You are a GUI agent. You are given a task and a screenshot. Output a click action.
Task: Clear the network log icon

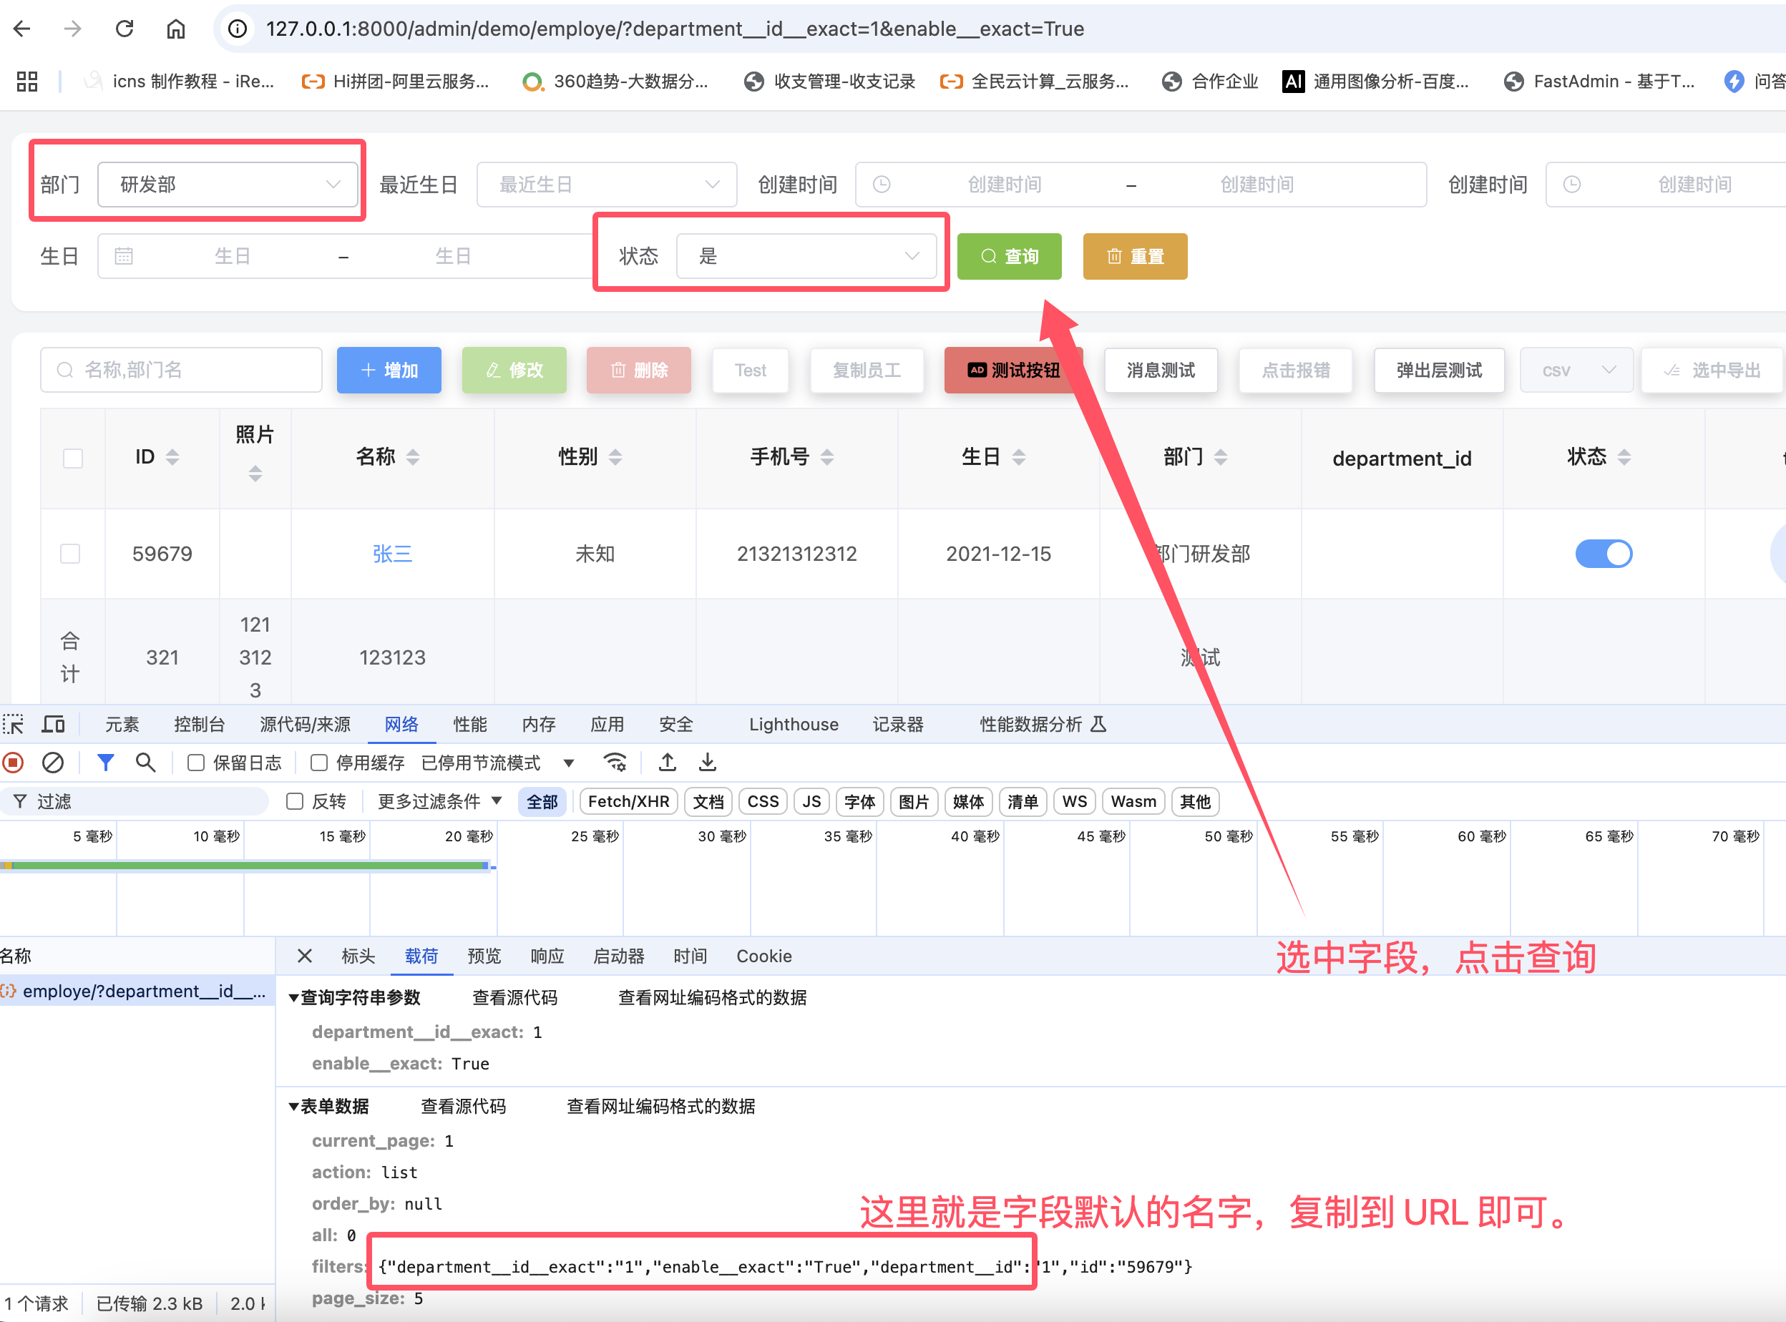[x=53, y=763]
